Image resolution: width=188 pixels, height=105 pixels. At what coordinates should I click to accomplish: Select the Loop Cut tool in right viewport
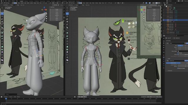tap(67, 41)
